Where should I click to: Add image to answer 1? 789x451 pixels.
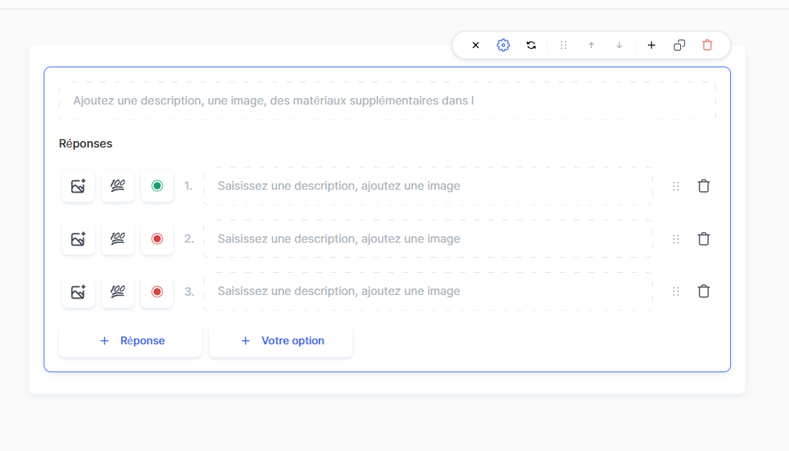click(x=78, y=186)
